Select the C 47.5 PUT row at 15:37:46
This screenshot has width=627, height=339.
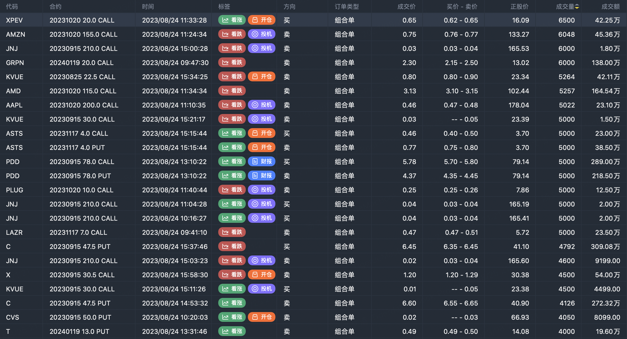coord(80,246)
